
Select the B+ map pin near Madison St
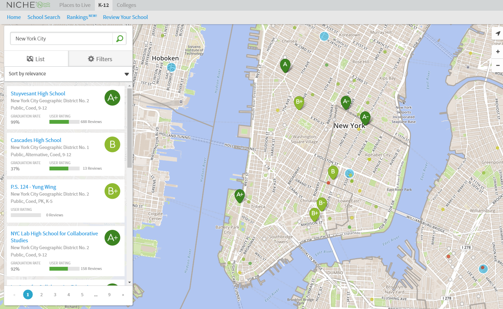tap(315, 214)
